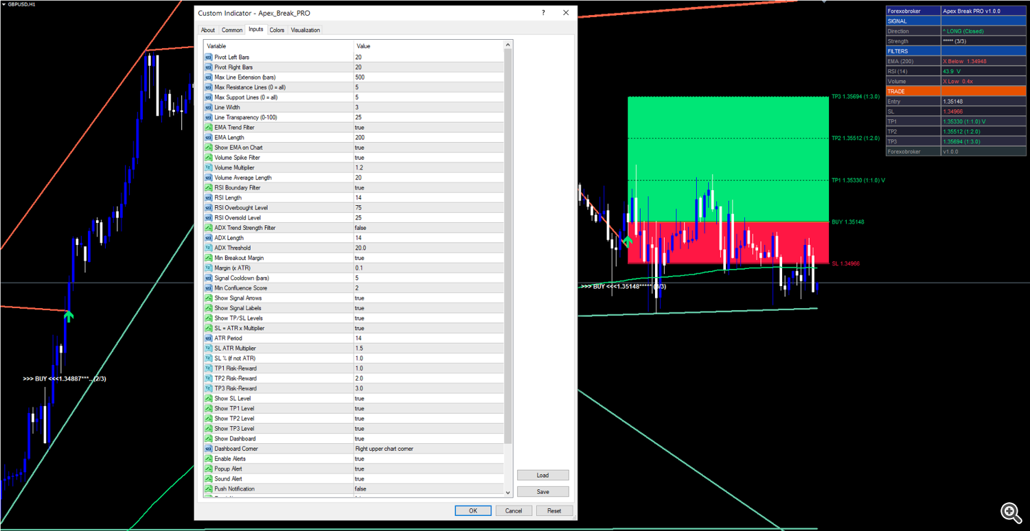The image size is (1030, 531).
Task: Click the 'TP3 1.35694 (1:3.0)' chart label
Action: pos(856,97)
